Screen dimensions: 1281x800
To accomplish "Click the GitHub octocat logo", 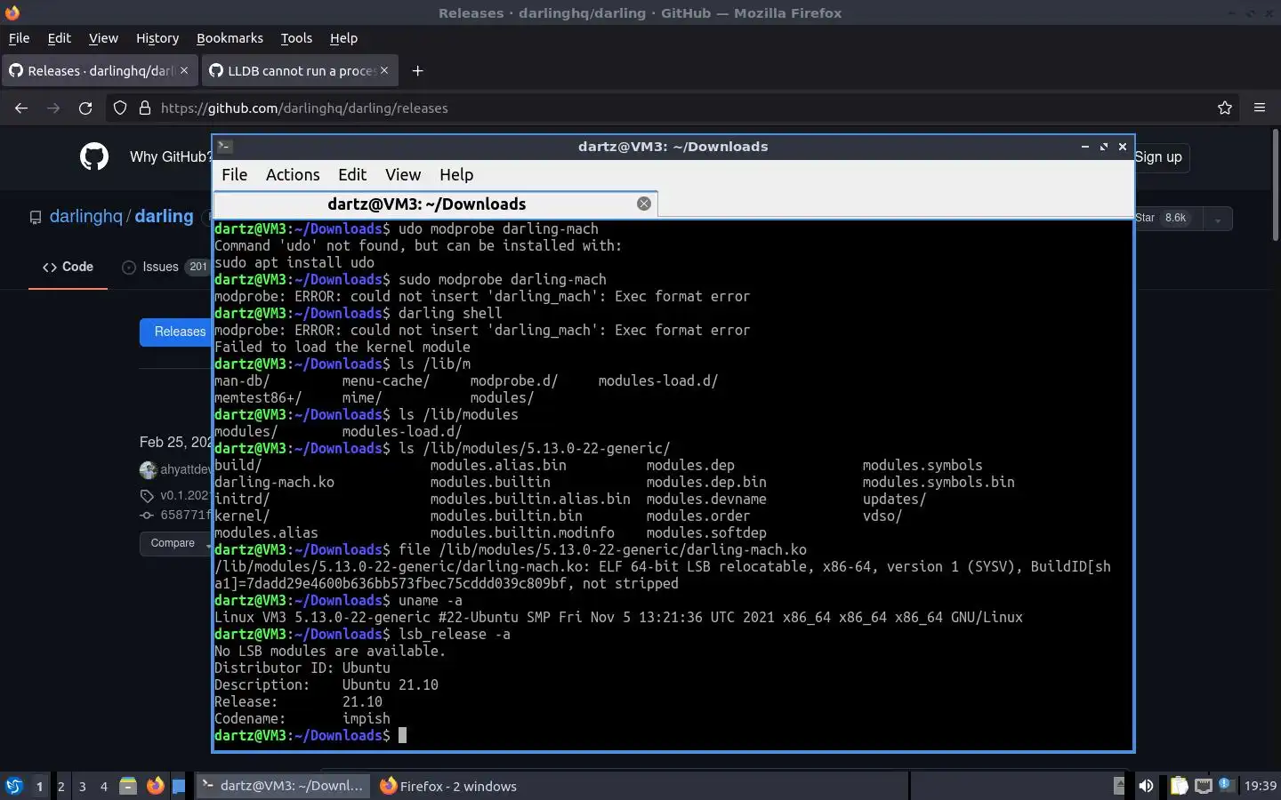I will [x=94, y=156].
